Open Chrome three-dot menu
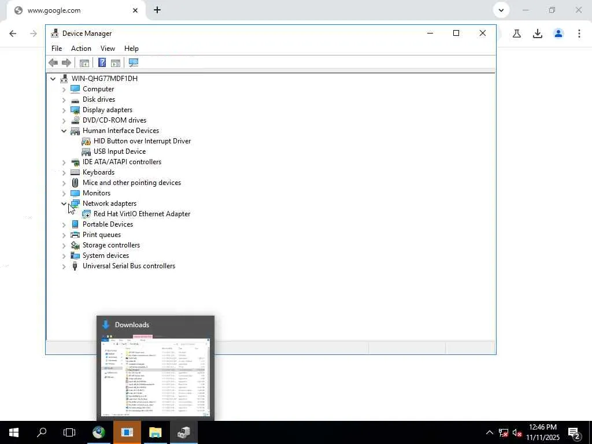 tap(579, 34)
